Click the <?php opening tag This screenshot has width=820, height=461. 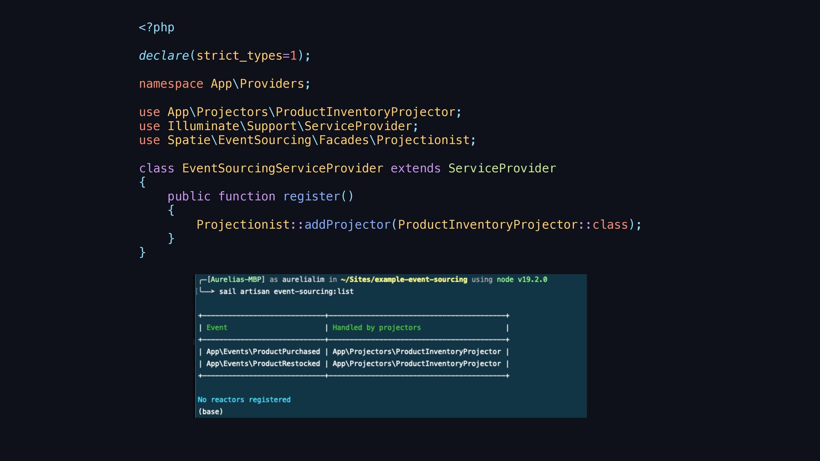[156, 28]
